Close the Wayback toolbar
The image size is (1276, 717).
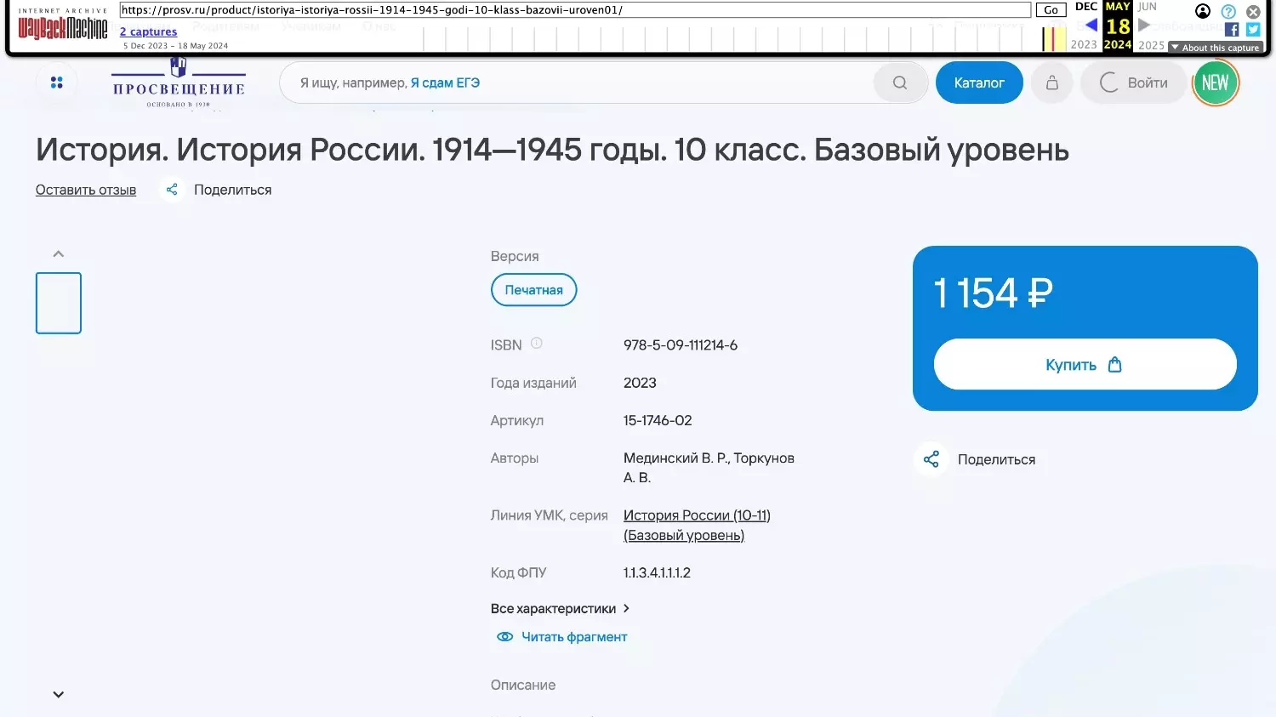tap(1253, 11)
